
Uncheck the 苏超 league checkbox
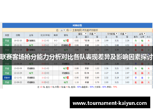point(83,30)
